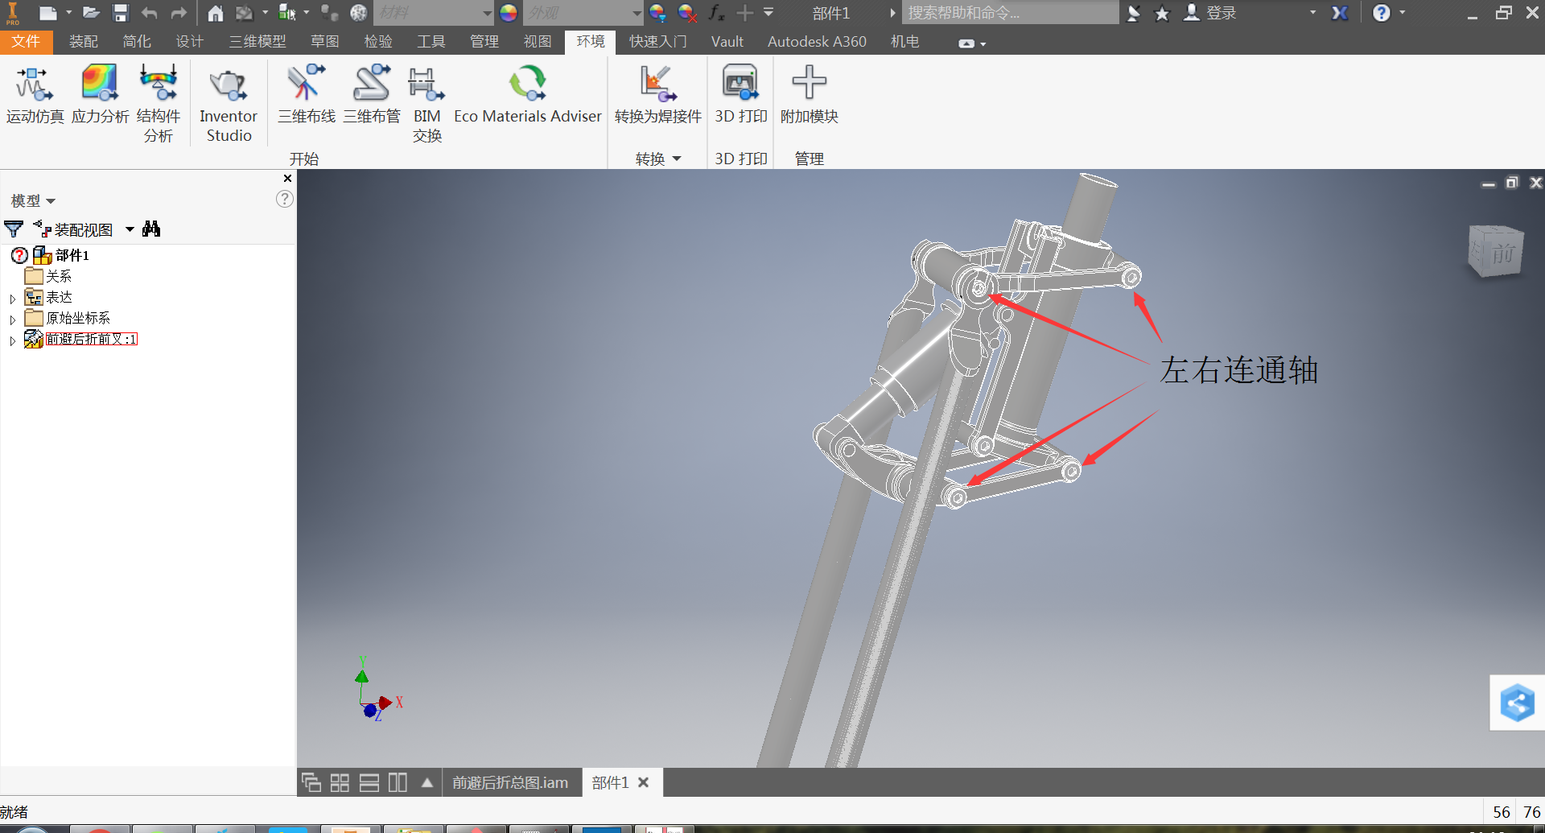Launch Stress Analysis (应力分析)
Screen dimensions: 1545x833
coord(100,95)
